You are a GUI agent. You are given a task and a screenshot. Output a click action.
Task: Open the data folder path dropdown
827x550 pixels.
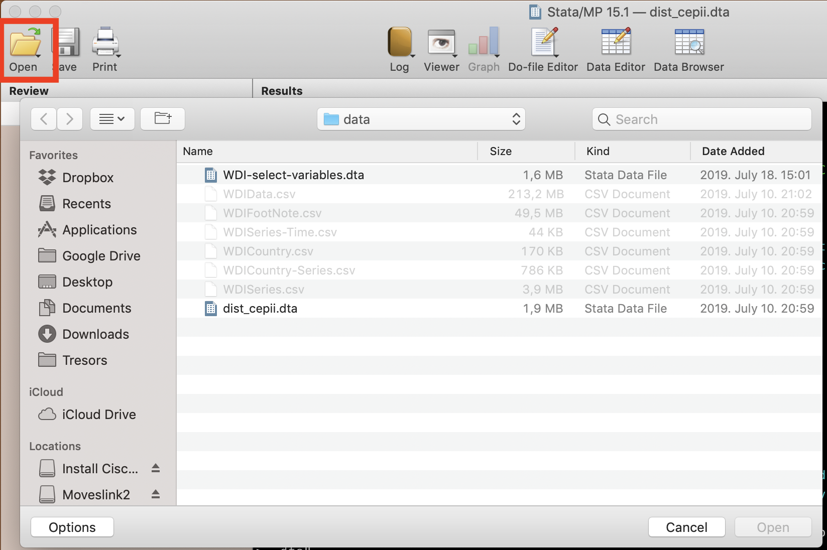point(421,119)
